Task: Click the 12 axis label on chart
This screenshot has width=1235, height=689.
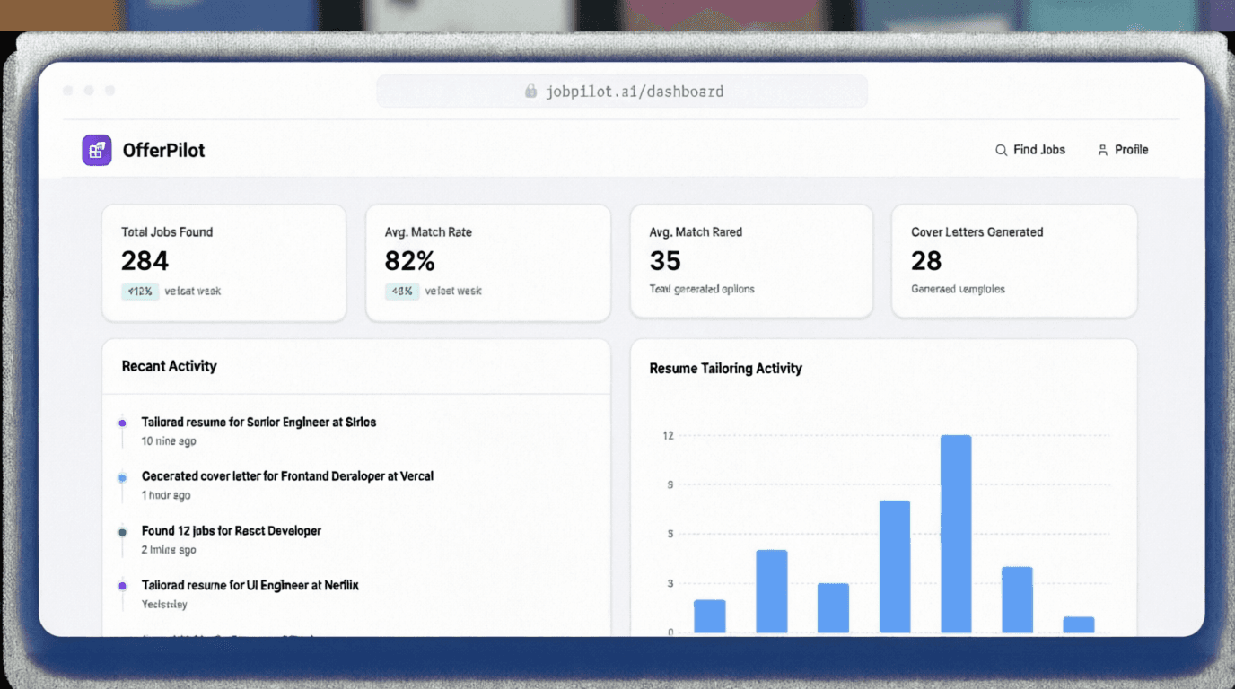Action: pos(668,436)
